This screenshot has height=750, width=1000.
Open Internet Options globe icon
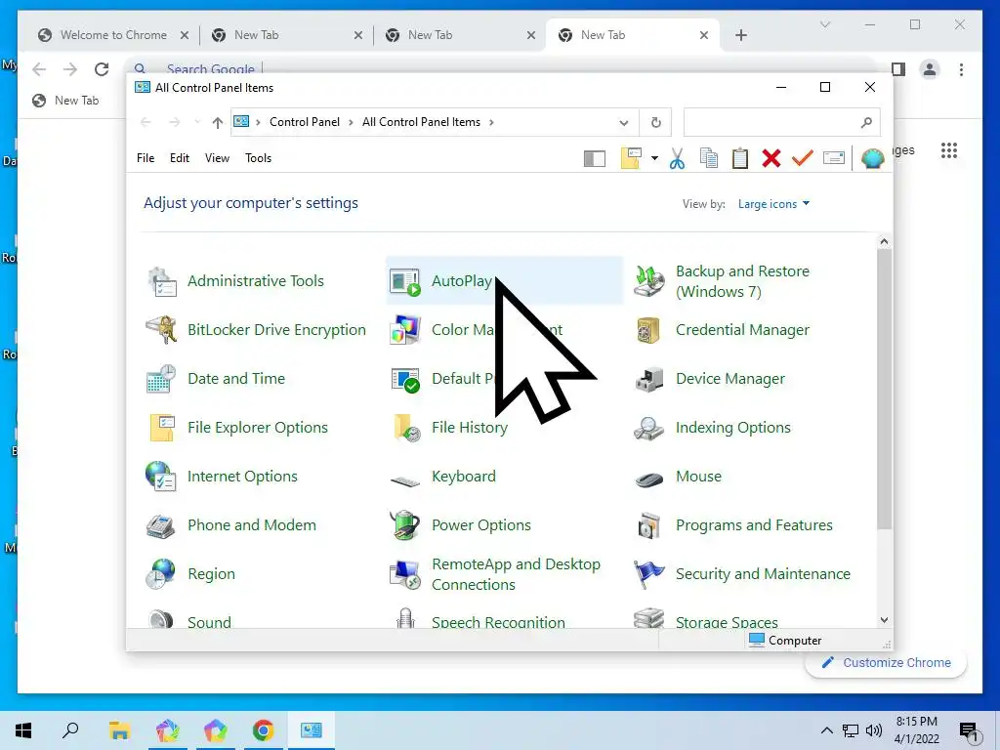pos(161,477)
